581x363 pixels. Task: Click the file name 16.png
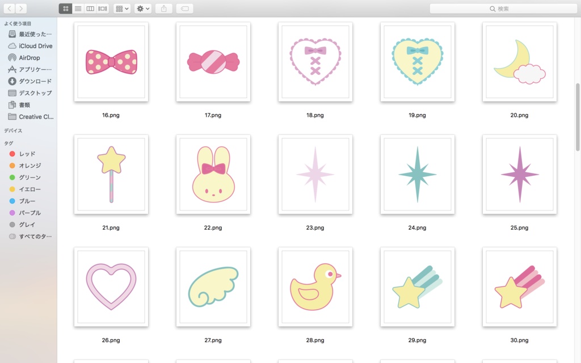coord(111,115)
